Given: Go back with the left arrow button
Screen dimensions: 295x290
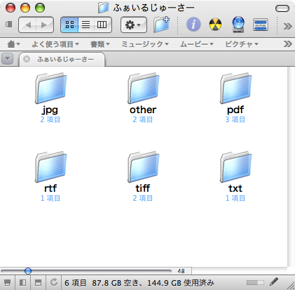Looking at the screenshot, I should [28, 25].
